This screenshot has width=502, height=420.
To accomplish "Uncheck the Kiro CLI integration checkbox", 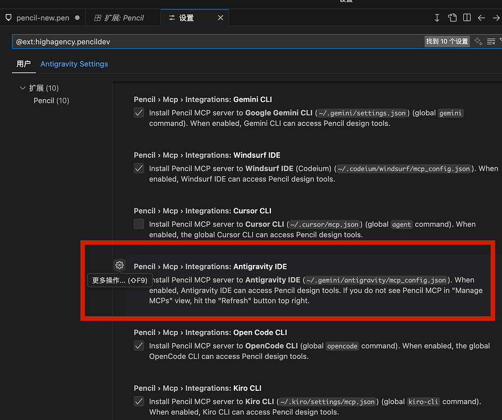I will tap(139, 402).
